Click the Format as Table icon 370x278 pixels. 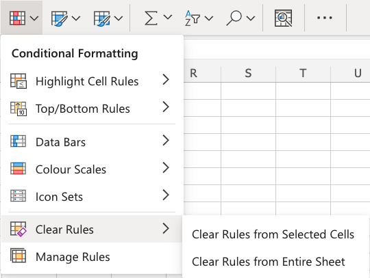pos(59,18)
